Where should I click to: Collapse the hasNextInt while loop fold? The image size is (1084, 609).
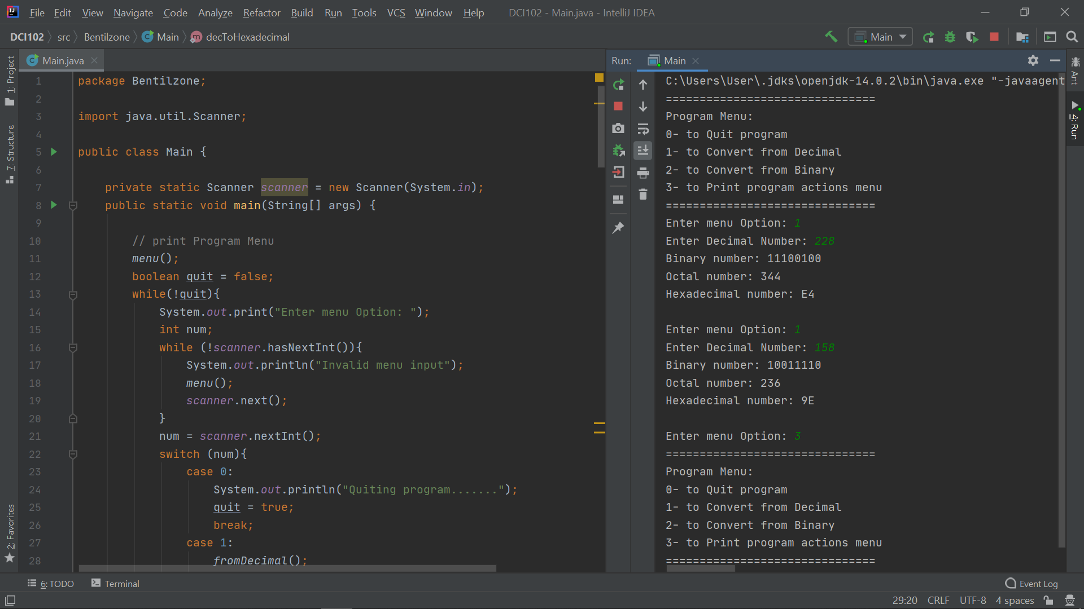point(73,348)
